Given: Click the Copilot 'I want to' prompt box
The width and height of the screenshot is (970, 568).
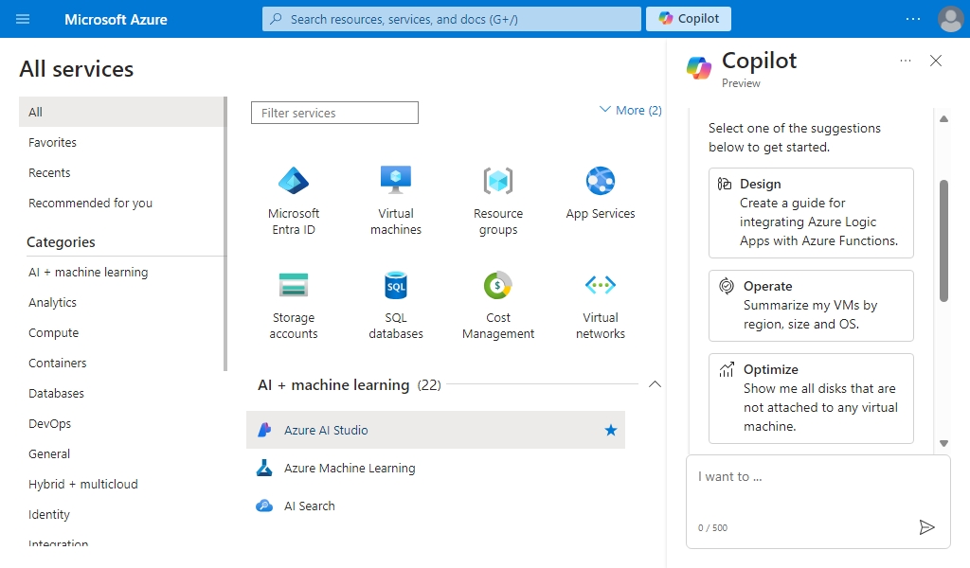Looking at the screenshot, I should coord(817,501).
